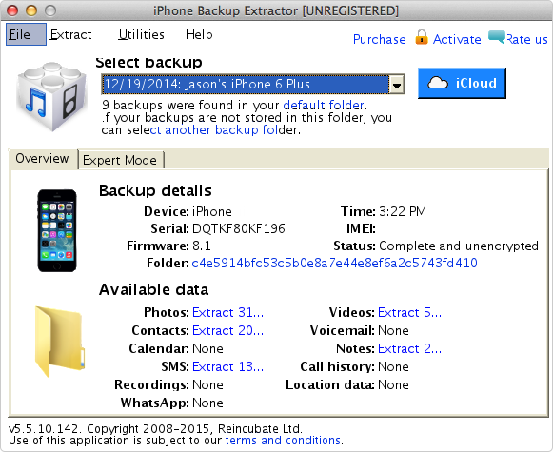Open the backup folder hash link
Screen dimensions: 553x452
tap(334, 263)
